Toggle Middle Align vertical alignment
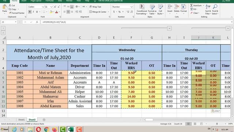The width and height of the screenshot is (234, 132). (68, 7)
